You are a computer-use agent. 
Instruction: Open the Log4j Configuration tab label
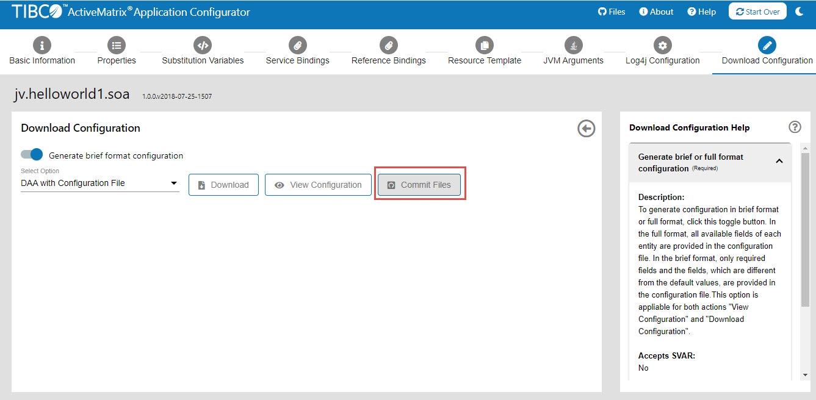662,60
